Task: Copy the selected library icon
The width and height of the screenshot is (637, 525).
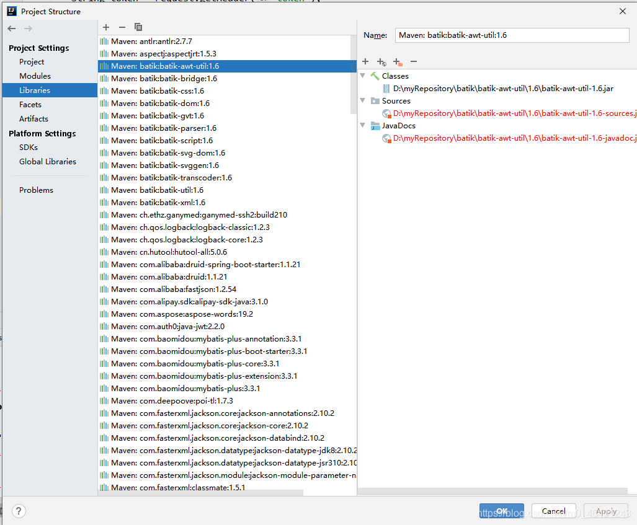Action: [138, 27]
